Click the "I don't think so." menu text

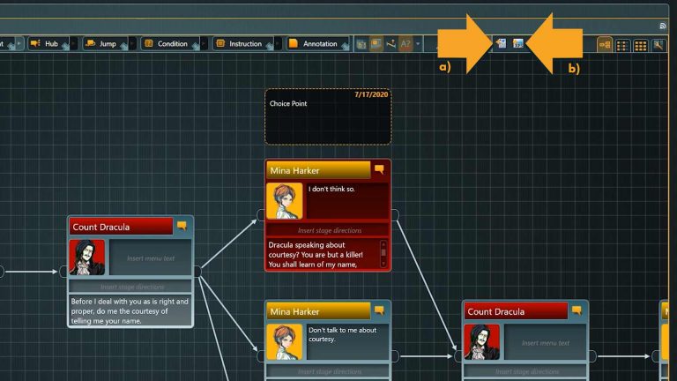tap(331, 189)
